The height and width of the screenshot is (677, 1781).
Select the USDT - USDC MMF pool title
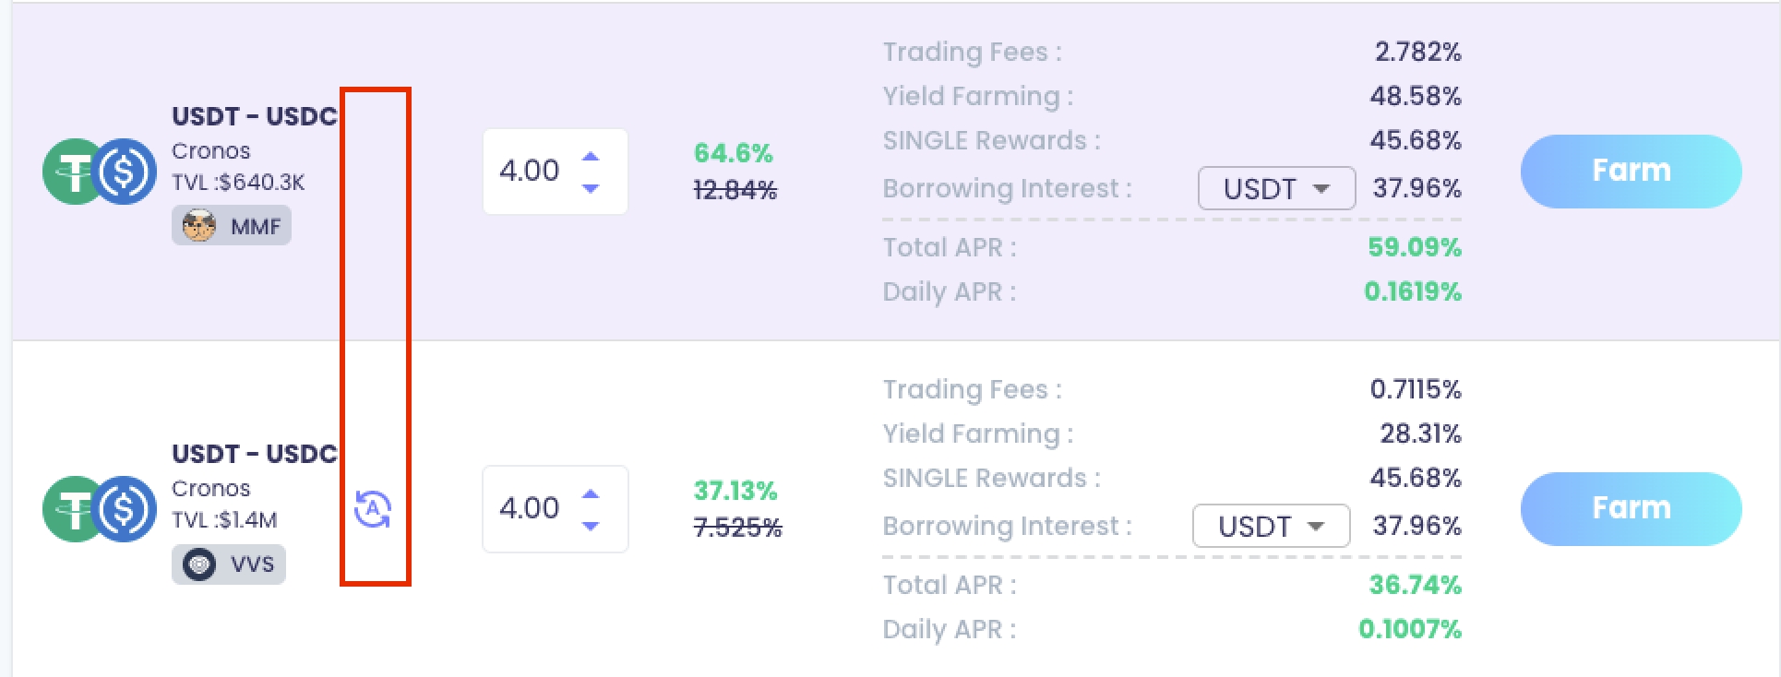point(255,116)
